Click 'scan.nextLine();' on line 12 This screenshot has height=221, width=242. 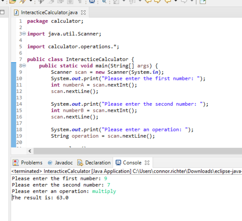(x=75, y=91)
